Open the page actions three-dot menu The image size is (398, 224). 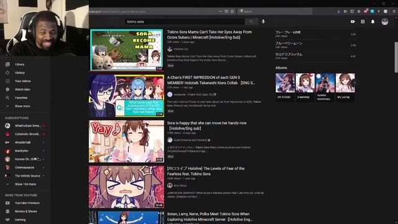pos(220,11)
